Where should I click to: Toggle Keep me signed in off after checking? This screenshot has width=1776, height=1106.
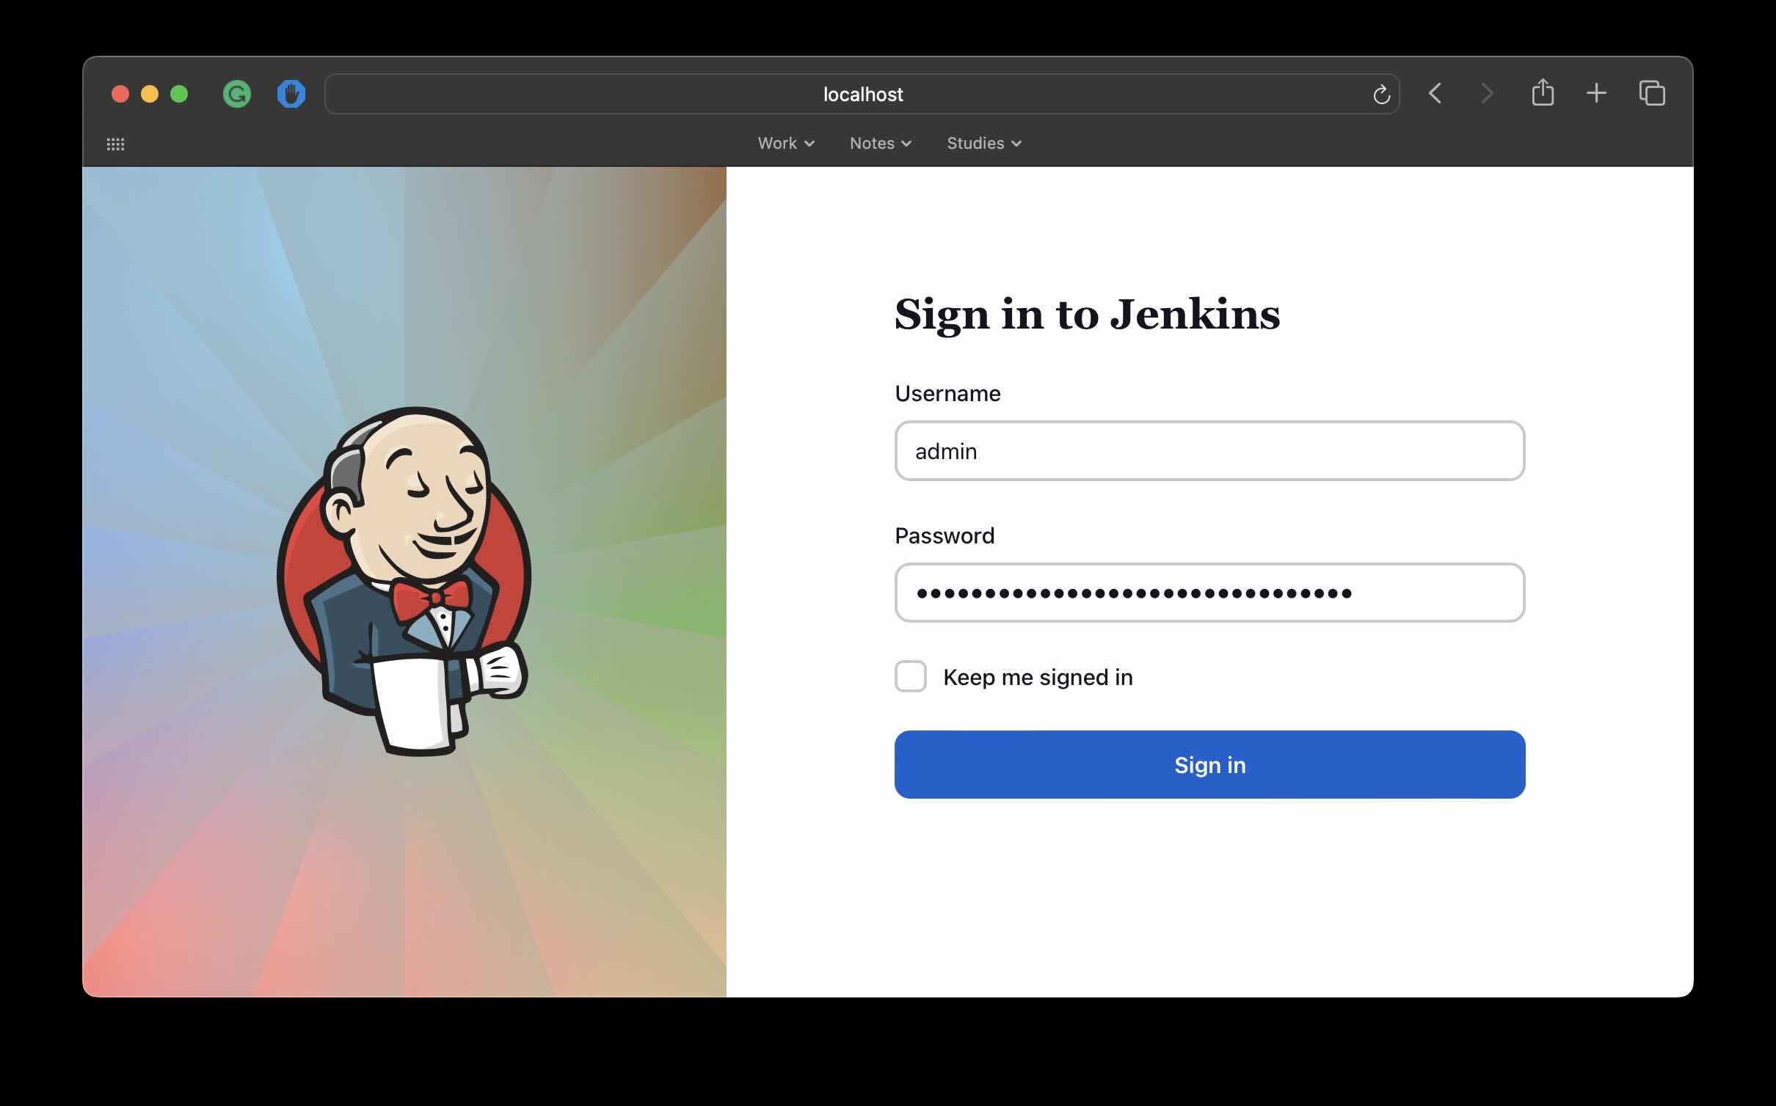(911, 676)
